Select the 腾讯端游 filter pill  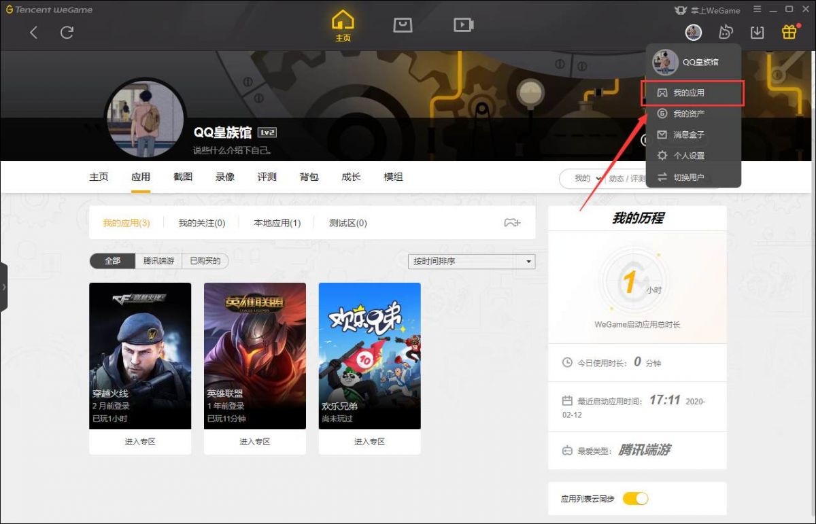coord(158,261)
